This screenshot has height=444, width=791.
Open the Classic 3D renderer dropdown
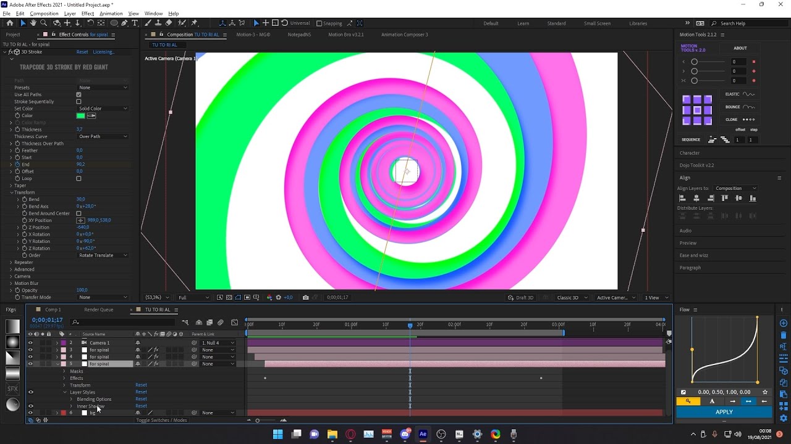572,297
